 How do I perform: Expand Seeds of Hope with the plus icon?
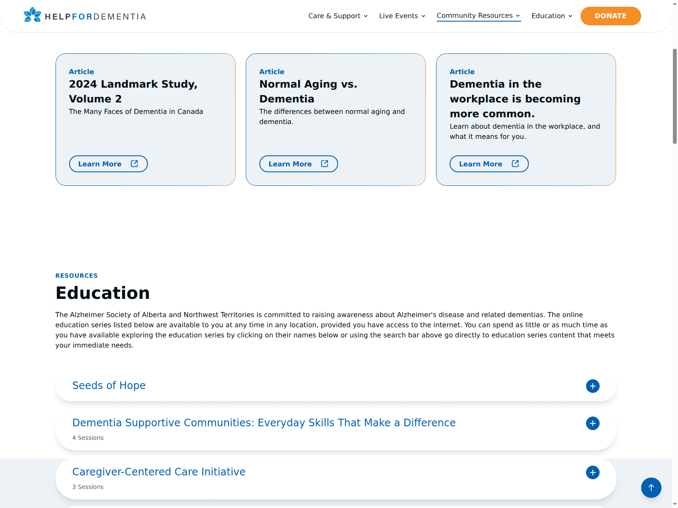click(x=593, y=386)
